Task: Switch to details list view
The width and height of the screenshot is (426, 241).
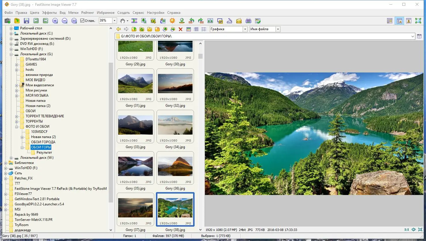Action: 196,29
